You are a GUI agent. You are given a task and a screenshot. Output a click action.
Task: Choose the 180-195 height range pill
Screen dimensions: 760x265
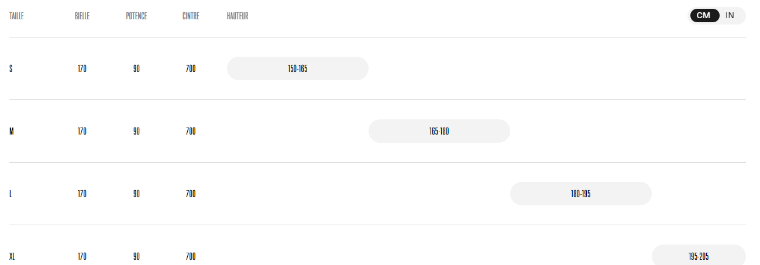click(581, 194)
